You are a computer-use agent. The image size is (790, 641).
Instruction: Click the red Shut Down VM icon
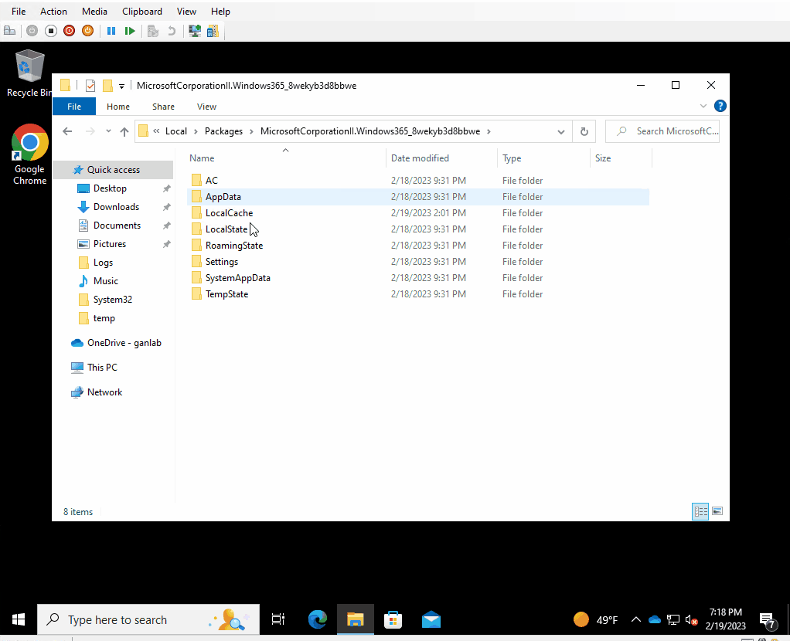(x=70, y=31)
